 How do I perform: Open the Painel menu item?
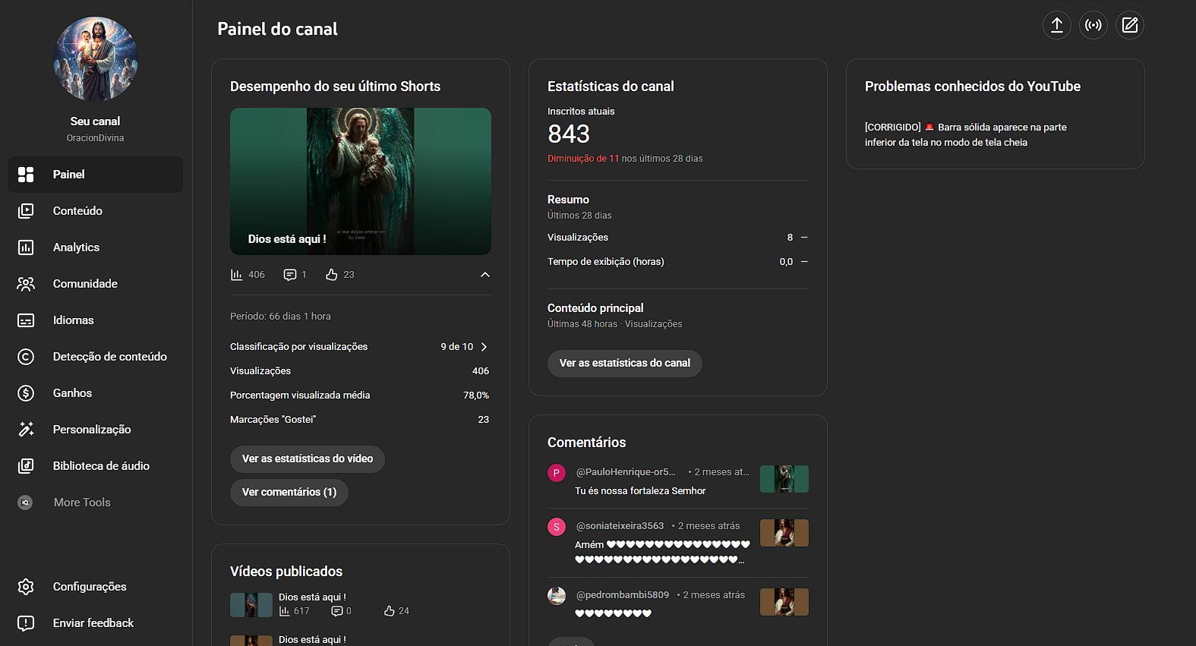(96, 175)
